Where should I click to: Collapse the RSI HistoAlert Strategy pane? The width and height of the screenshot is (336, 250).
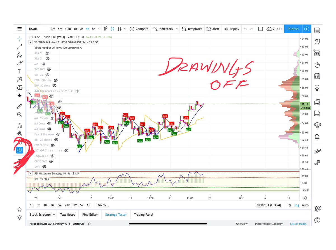31,173
